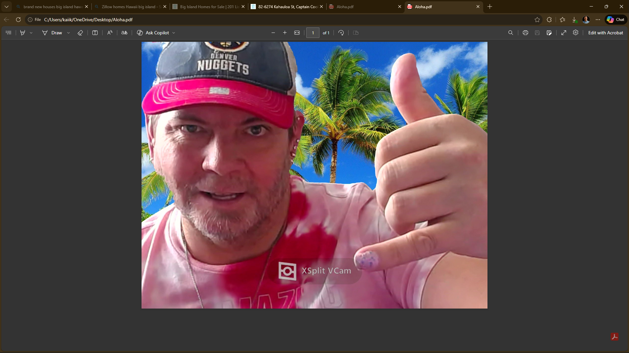
Task: Expand the Highlight color dropdown arrow
Action: tap(31, 33)
